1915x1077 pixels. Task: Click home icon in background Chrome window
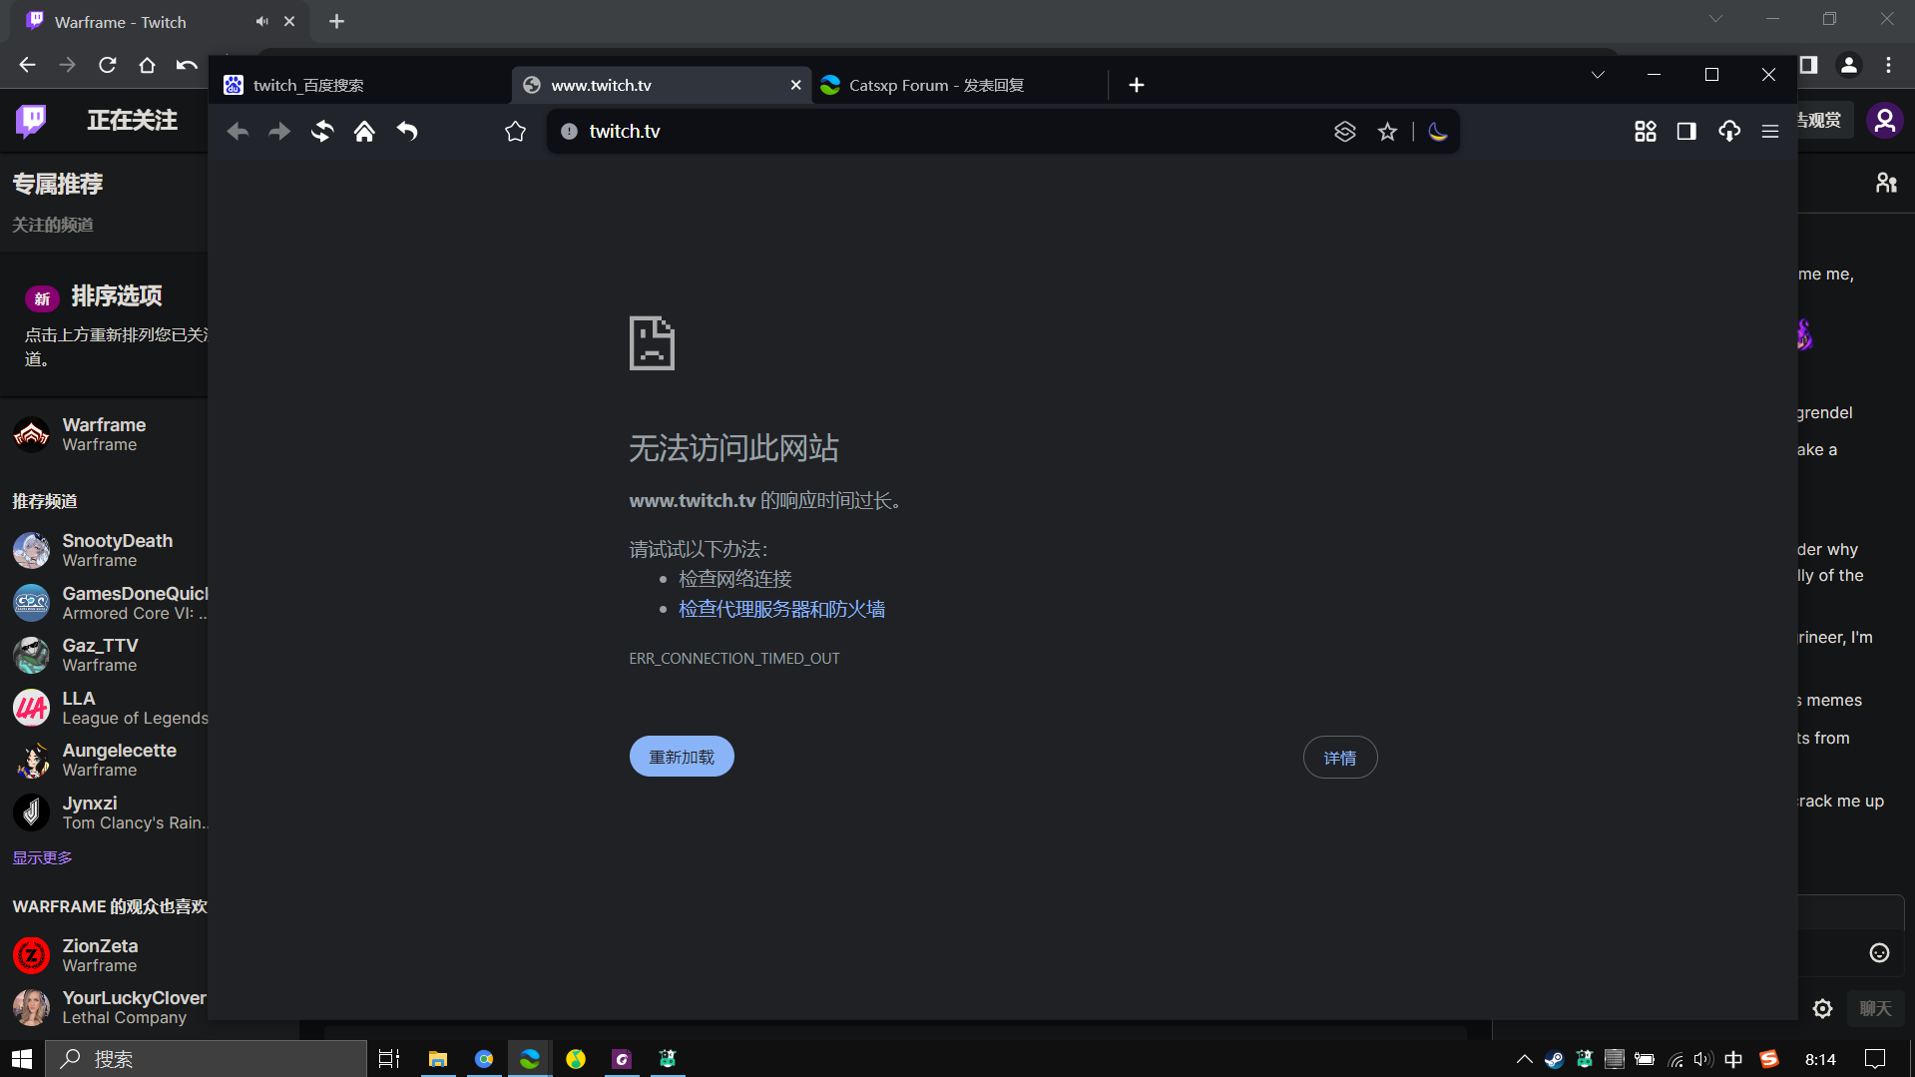coord(147,65)
